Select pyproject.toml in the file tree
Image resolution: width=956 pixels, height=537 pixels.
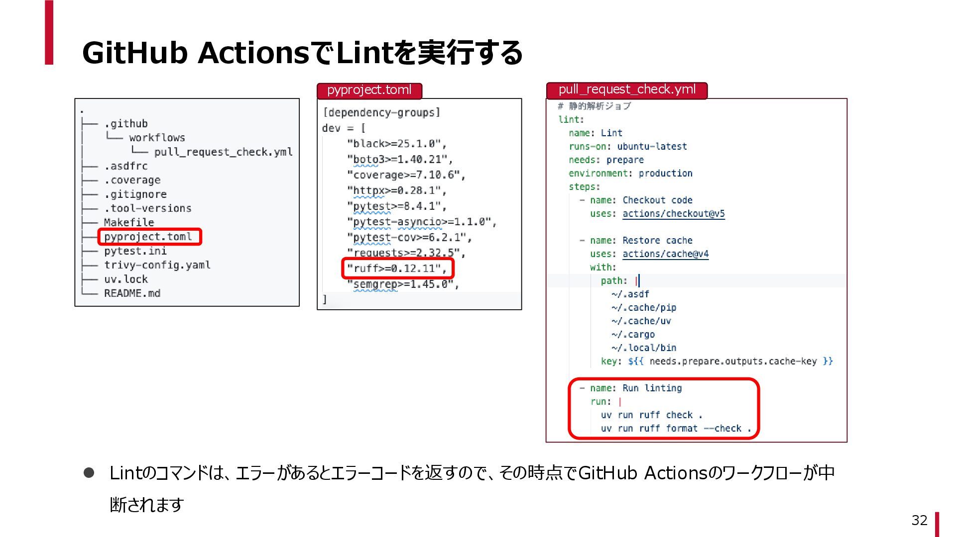(148, 237)
